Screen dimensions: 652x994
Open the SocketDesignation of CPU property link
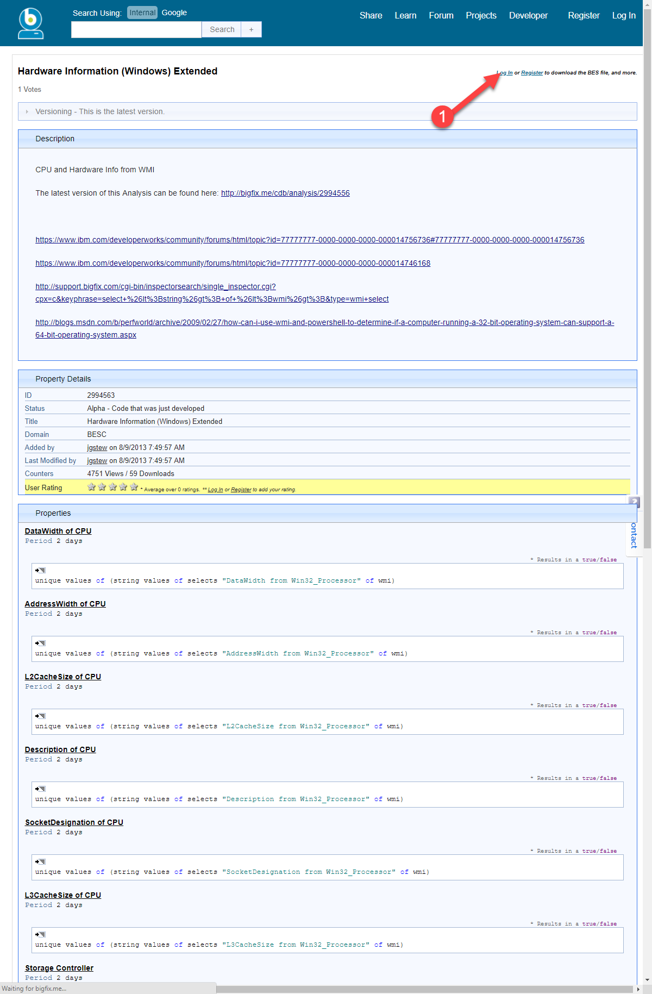[74, 822]
